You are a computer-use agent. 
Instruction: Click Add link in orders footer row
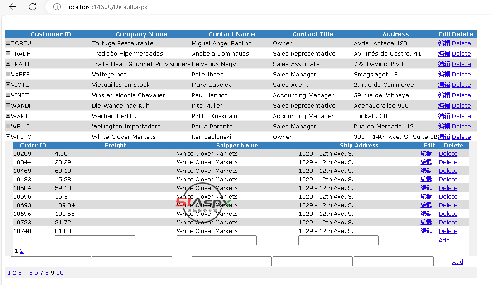pyautogui.click(x=444, y=241)
